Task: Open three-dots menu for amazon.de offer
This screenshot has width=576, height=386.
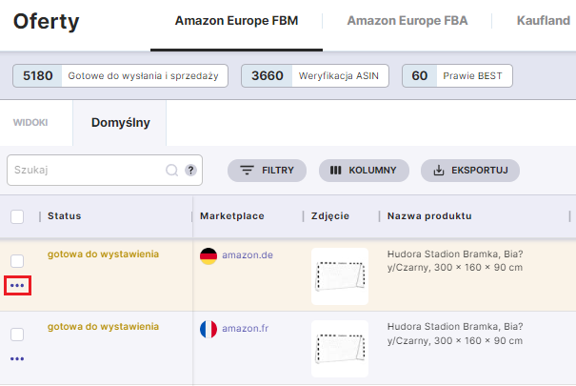Action: point(17,285)
